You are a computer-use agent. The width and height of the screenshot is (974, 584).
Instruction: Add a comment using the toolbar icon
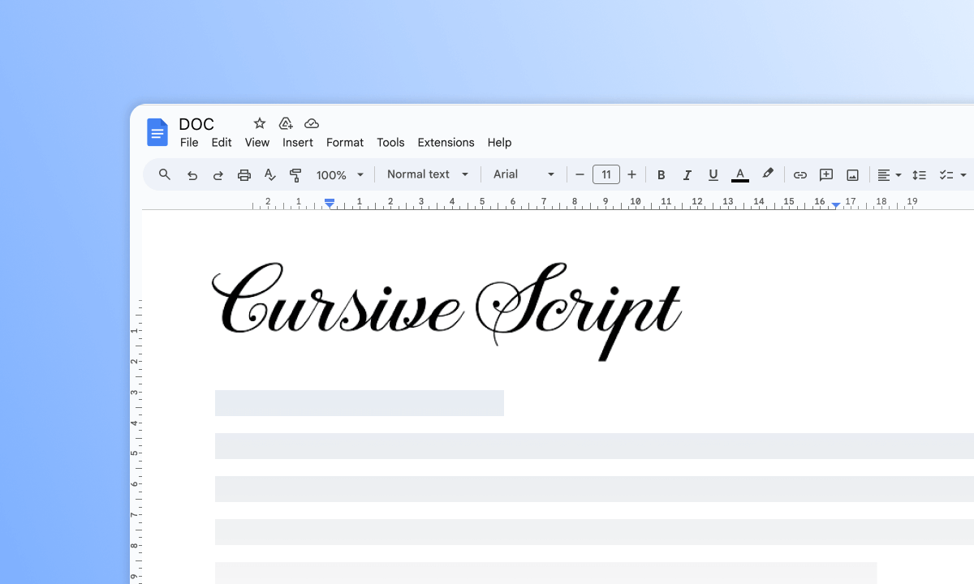[x=826, y=174]
